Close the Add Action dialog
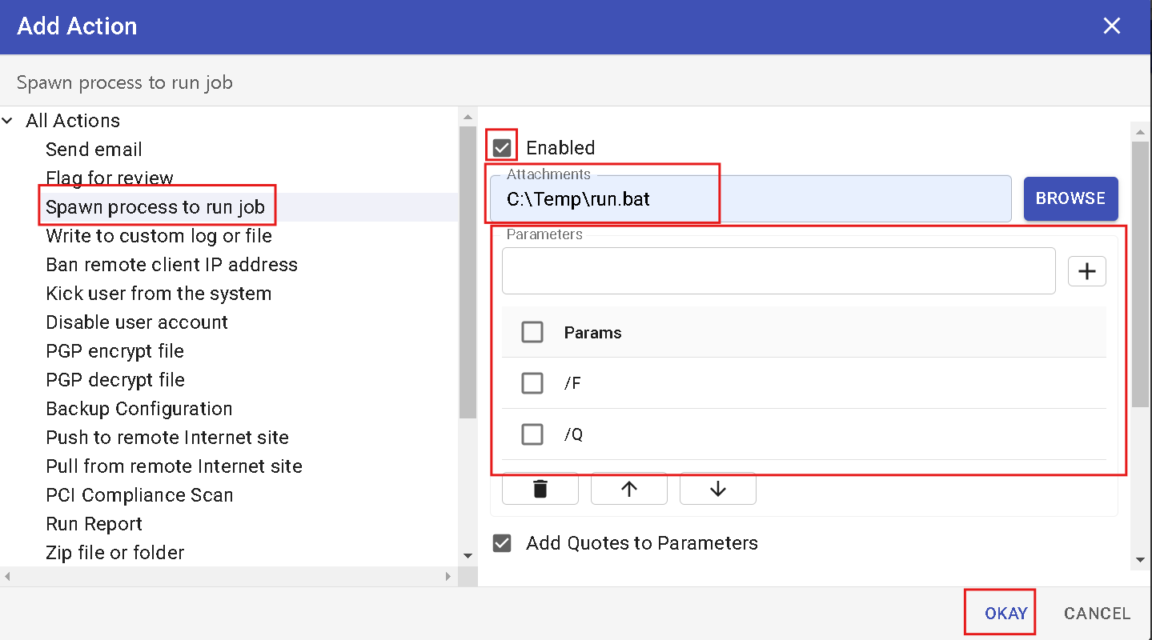 (x=1111, y=26)
